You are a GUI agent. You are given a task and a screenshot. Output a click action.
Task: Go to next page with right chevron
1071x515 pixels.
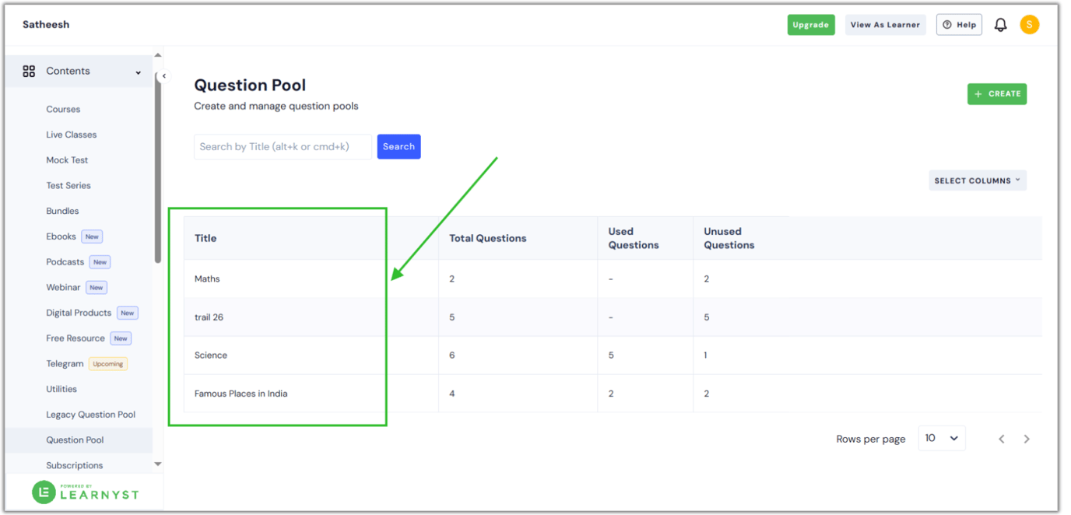coord(1027,438)
